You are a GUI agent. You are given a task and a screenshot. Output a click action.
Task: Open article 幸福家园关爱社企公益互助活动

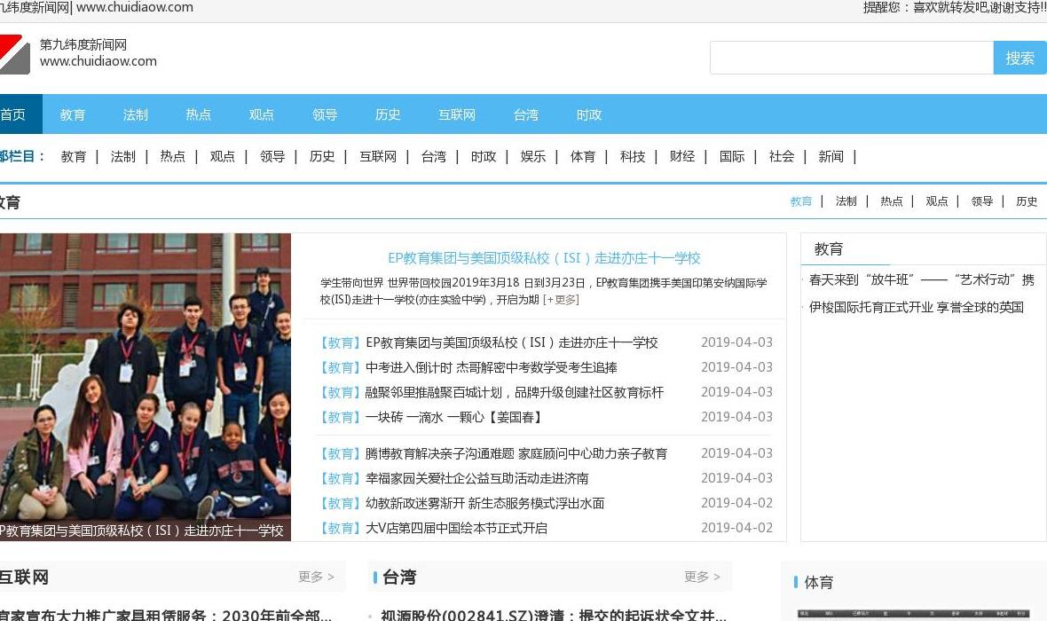point(476,479)
